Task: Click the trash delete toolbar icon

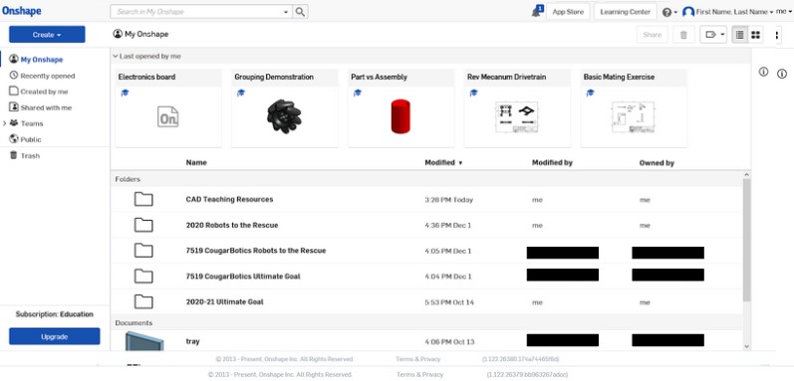Action: [x=683, y=35]
